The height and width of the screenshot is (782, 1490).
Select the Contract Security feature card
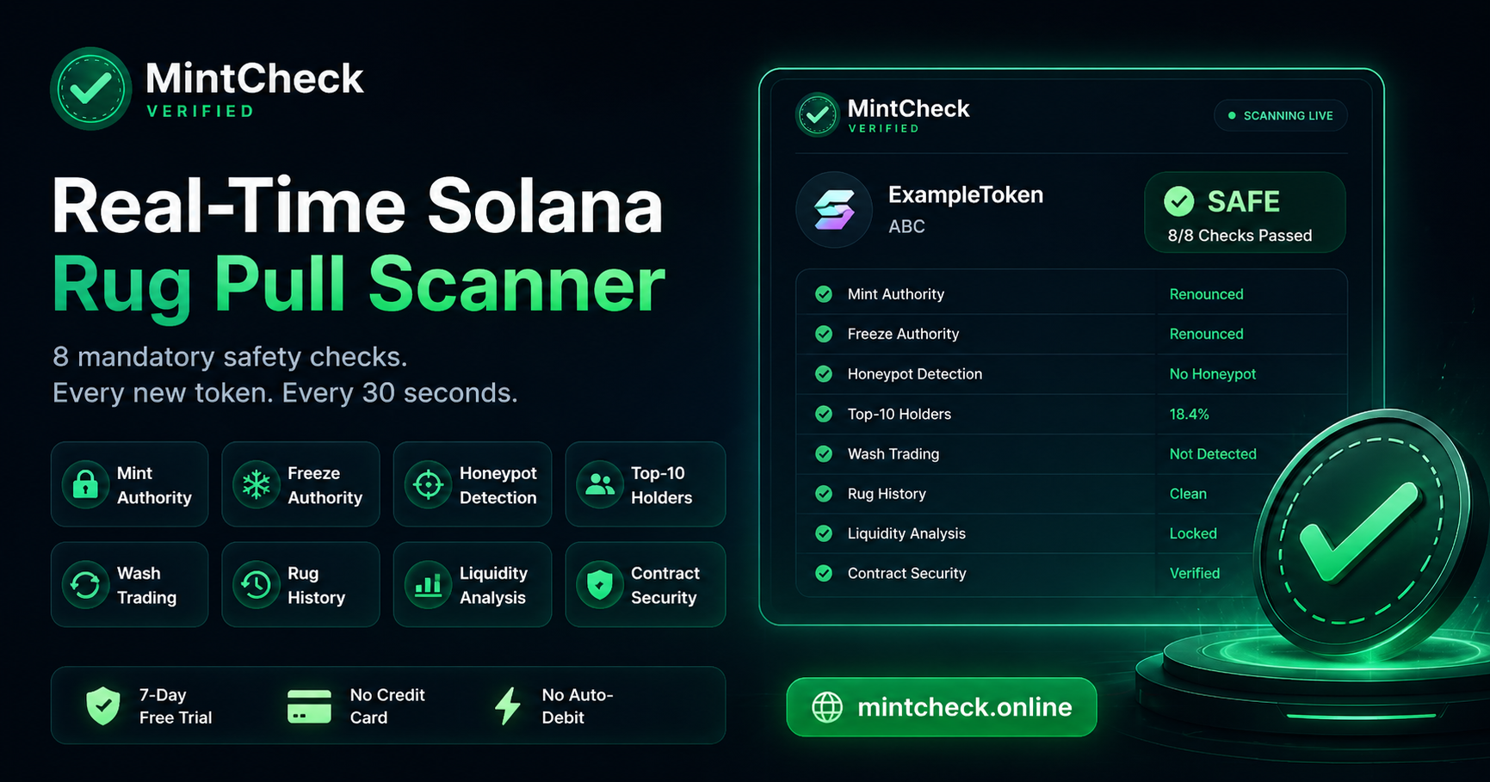(646, 585)
